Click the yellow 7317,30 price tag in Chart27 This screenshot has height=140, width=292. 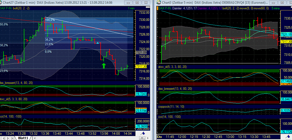pos(141,66)
